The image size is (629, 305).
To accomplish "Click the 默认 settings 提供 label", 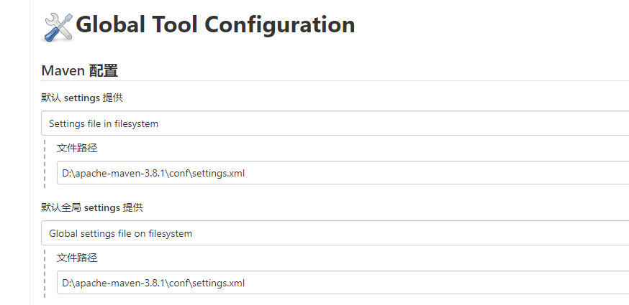I will pos(81,98).
